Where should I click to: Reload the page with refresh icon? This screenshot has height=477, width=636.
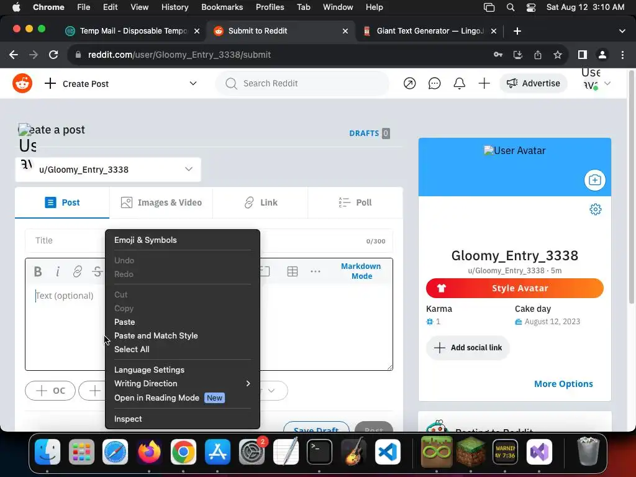[x=53, y=55]
